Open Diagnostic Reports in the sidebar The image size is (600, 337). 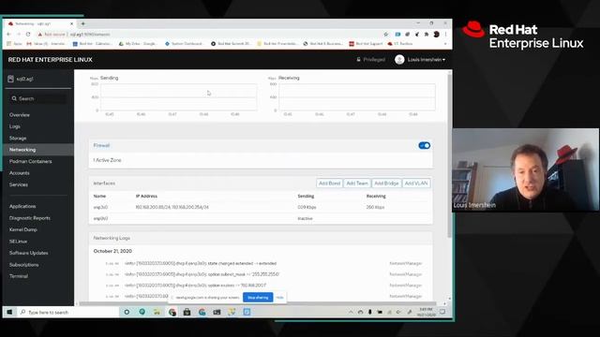(x=30, y=218)
